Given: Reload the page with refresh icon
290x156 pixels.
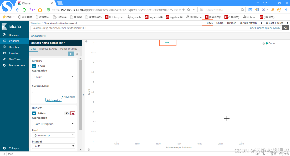Looking at the screenshot, I should [24, 10].
